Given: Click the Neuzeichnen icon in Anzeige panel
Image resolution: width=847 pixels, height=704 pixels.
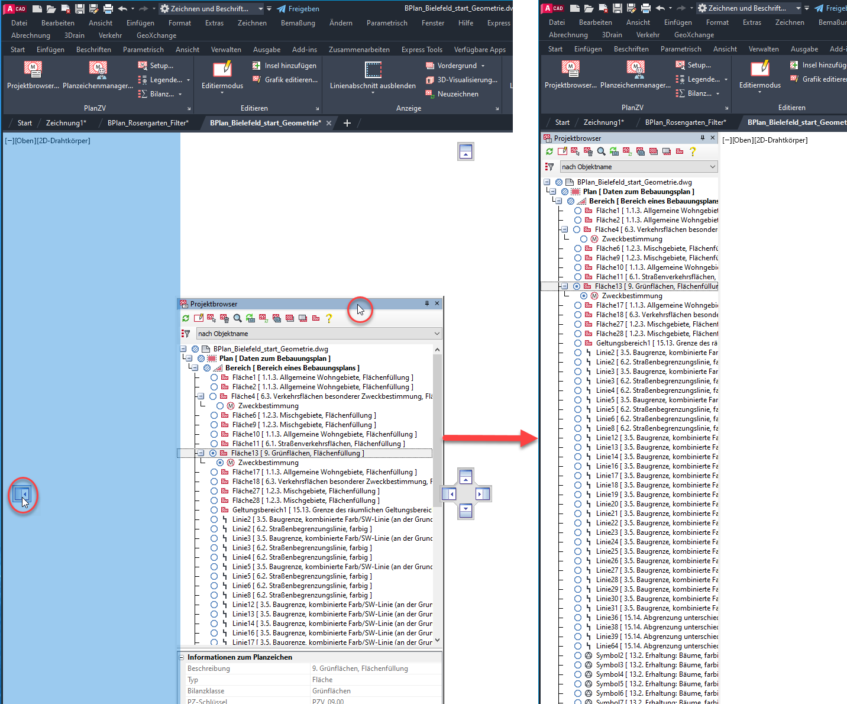Looking at the screenshot, I should pyautogui.click(x=430, y=94).
